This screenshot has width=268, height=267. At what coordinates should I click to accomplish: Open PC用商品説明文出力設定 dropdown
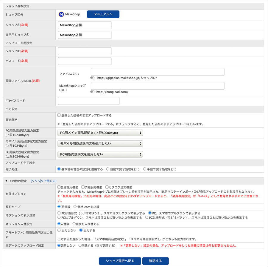click(100, 133)
